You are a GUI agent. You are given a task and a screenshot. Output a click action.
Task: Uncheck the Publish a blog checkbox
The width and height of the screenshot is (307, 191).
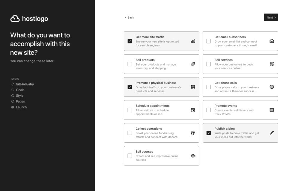(x=209, y=133)
